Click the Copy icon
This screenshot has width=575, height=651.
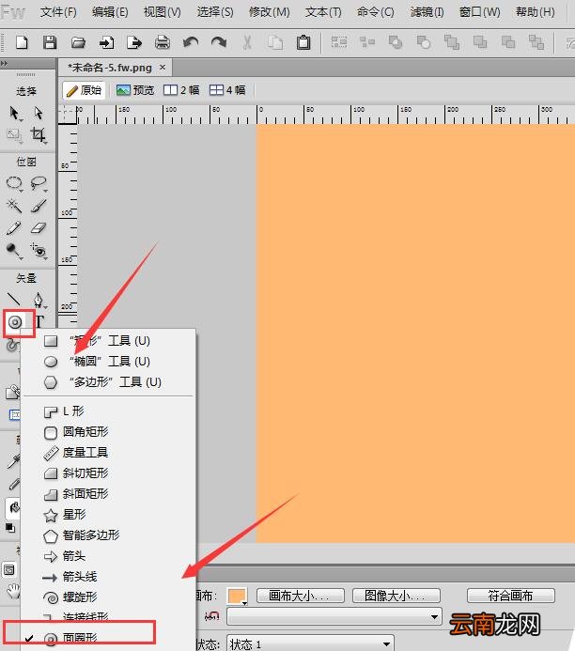pos(275,42)
